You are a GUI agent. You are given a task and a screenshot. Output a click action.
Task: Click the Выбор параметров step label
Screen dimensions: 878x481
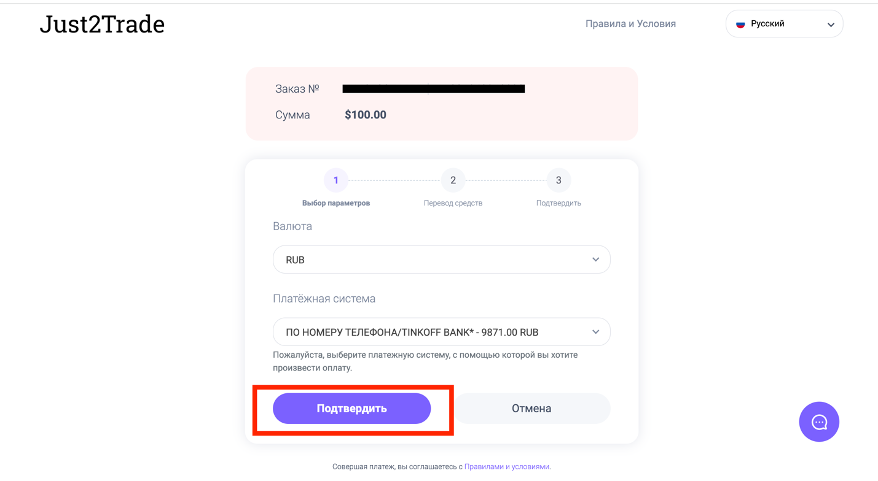(336, 203)
